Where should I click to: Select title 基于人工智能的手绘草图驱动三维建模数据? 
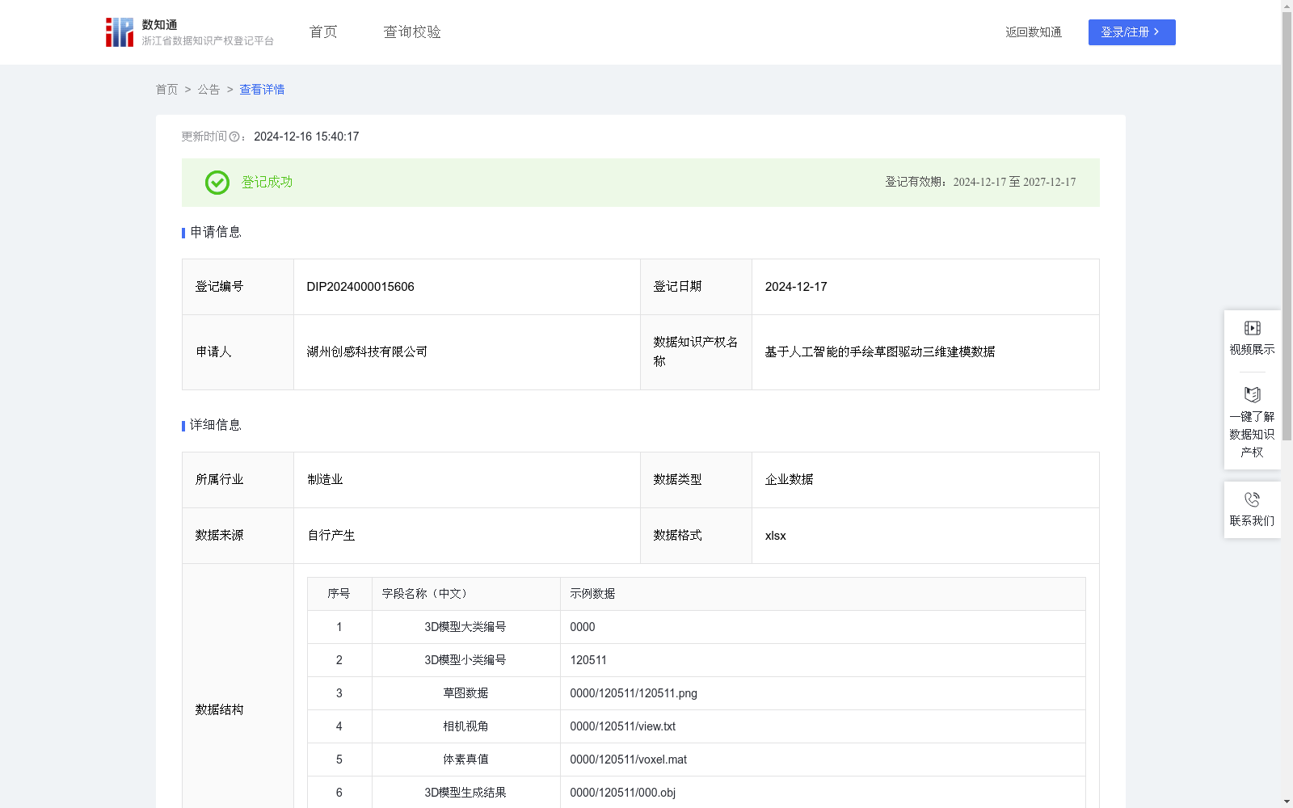pyautogui.click(x=880, y=351)
